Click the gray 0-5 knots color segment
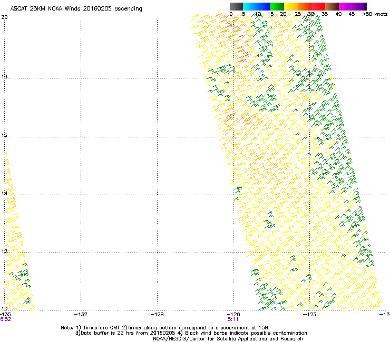Viewport: 390px width, 342px height. point(236,6)
